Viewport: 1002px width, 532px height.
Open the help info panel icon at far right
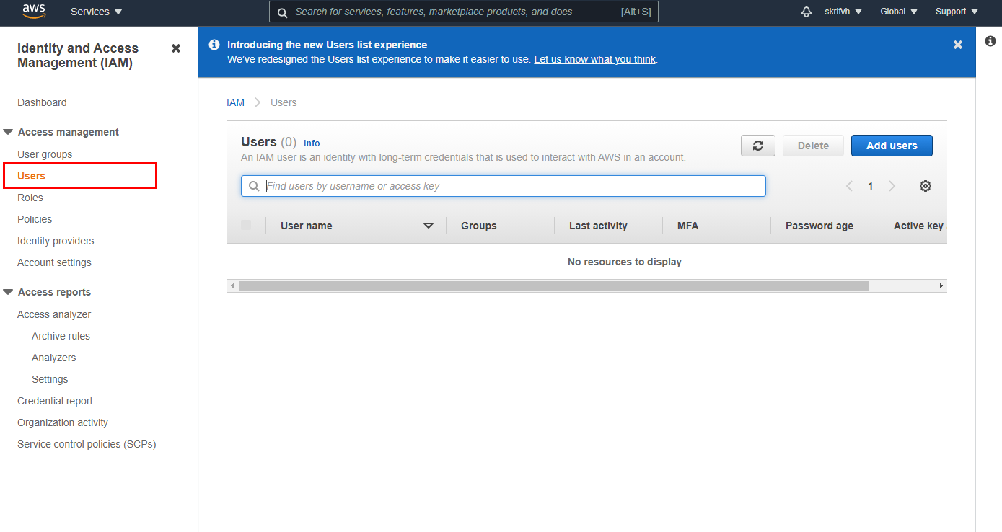pyautogui.click(x=990, y=42)
